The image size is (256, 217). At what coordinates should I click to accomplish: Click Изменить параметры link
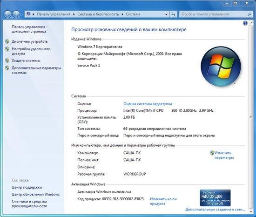tap(224, 155)
